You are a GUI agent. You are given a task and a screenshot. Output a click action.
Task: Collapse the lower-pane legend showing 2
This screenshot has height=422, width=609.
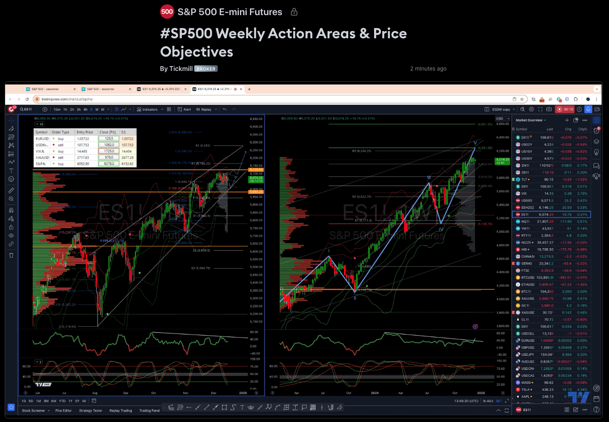pos(39,362)
